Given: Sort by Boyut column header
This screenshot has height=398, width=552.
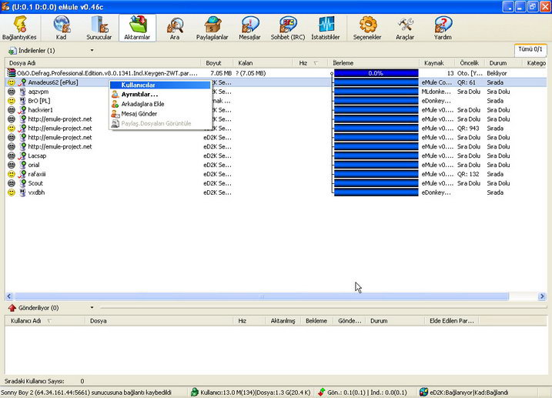Looking at the screenshot, I should pyautogui.click(x=216, y=63).
